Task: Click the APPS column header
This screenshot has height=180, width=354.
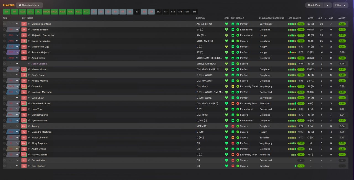Action: click(x=311, y=18)
